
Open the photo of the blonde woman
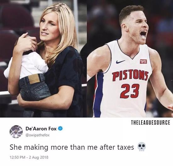click(x=43, y=59)
